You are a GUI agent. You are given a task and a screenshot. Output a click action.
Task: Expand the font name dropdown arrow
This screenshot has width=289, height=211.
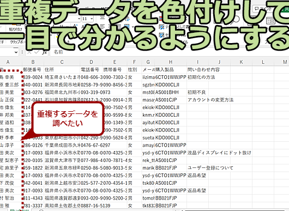pos(79,19)
